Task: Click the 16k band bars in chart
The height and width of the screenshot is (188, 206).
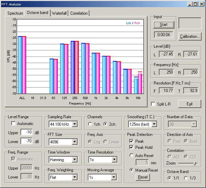Action: (138, 83)
